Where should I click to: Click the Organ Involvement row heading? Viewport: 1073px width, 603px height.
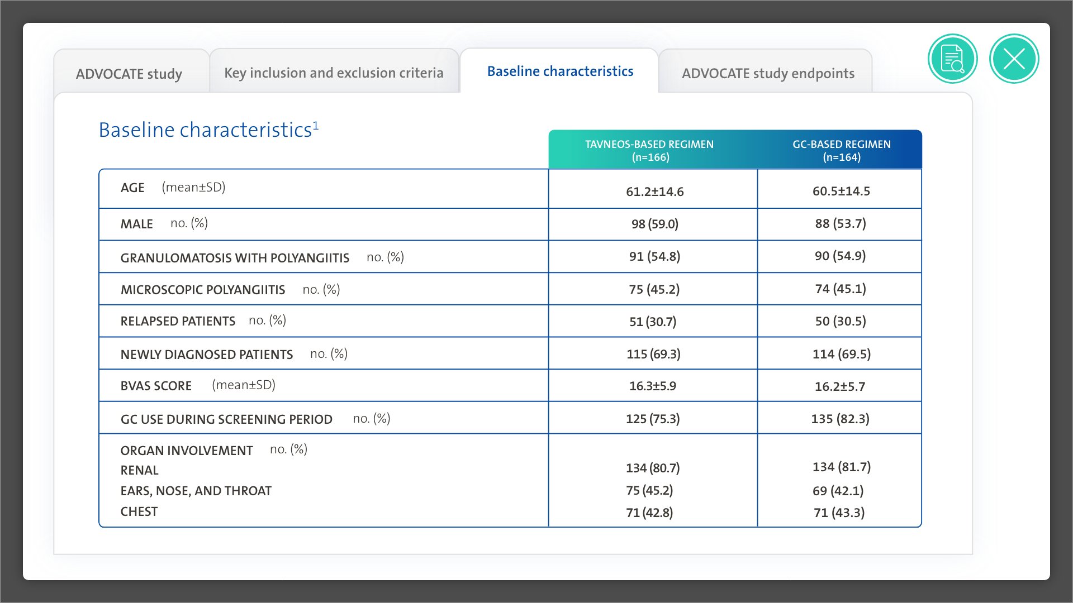[187, 451]
